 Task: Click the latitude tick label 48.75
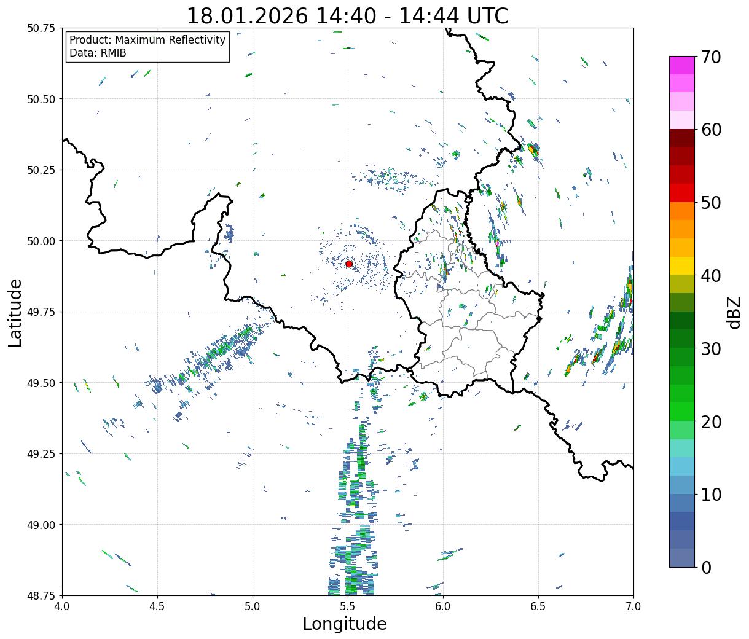(x=41, y=596)
